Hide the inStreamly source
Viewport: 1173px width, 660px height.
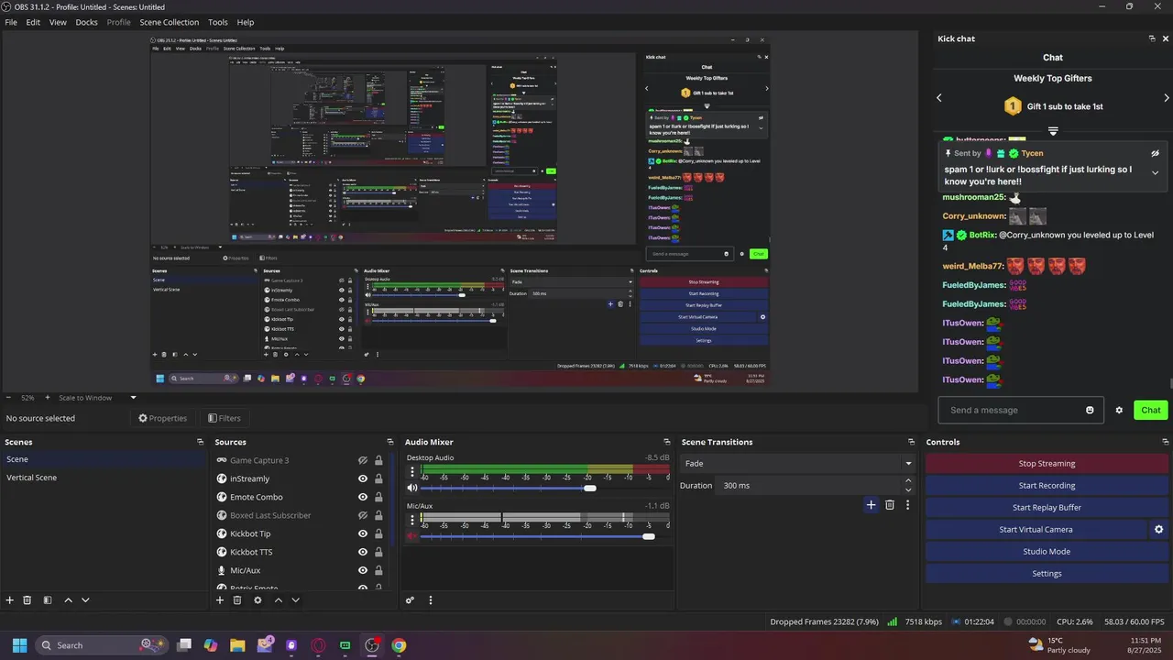tap(363, 478)
